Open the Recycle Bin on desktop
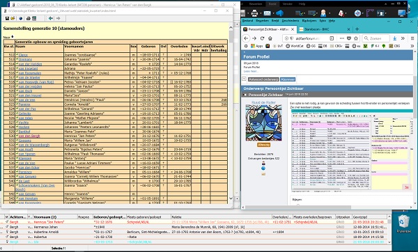The image size is (418, 252). (403, 224)
